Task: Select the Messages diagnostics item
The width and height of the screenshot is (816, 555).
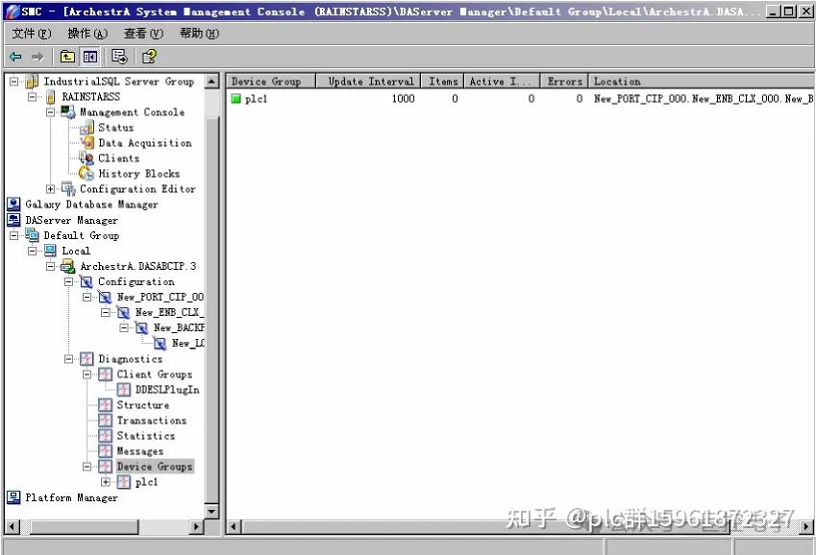Action: coord(140,451)
